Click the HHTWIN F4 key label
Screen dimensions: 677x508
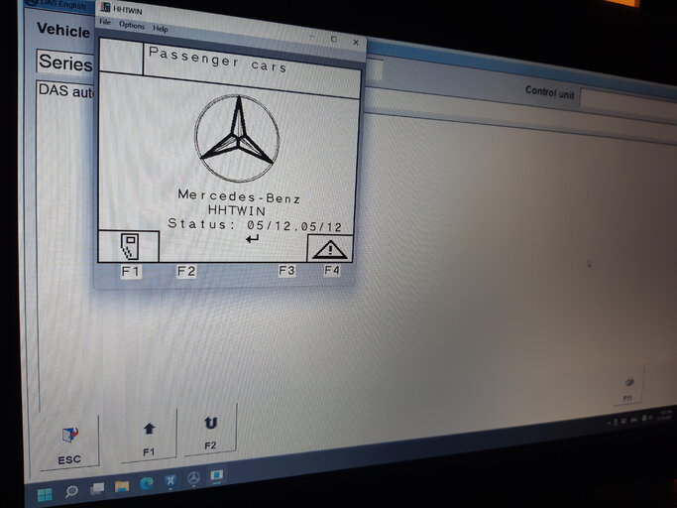[332, 270]
